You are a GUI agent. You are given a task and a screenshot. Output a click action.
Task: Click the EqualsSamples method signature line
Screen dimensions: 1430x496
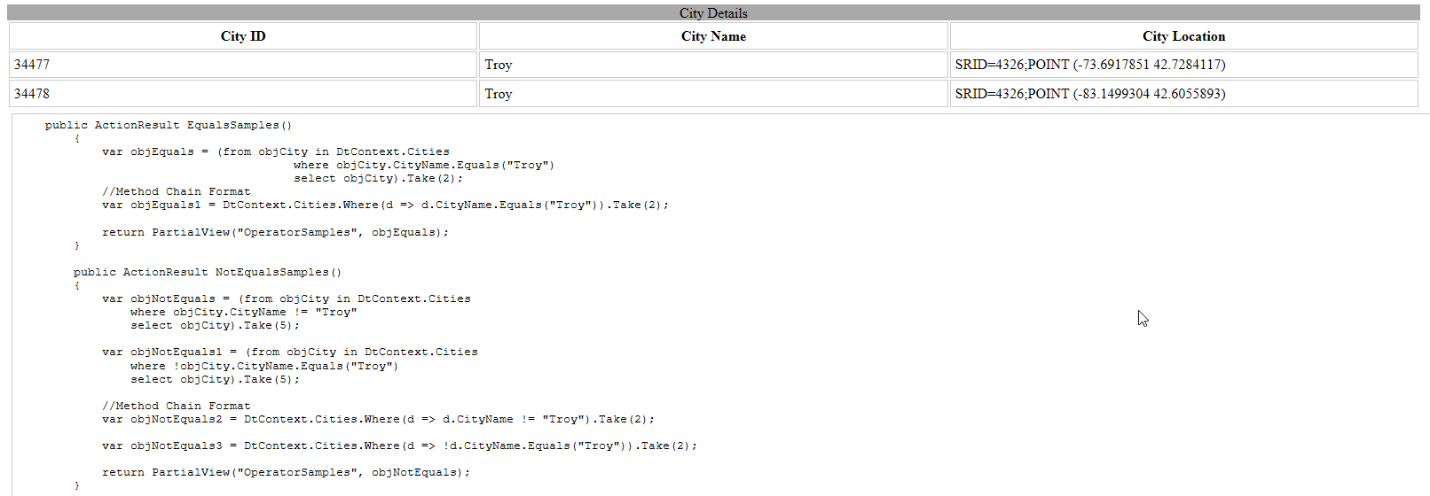169,126
